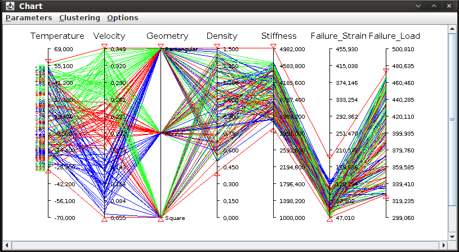Screen dimensions: 459x252
Task: Click the Temperature axis title
Action: click(57, 36)
